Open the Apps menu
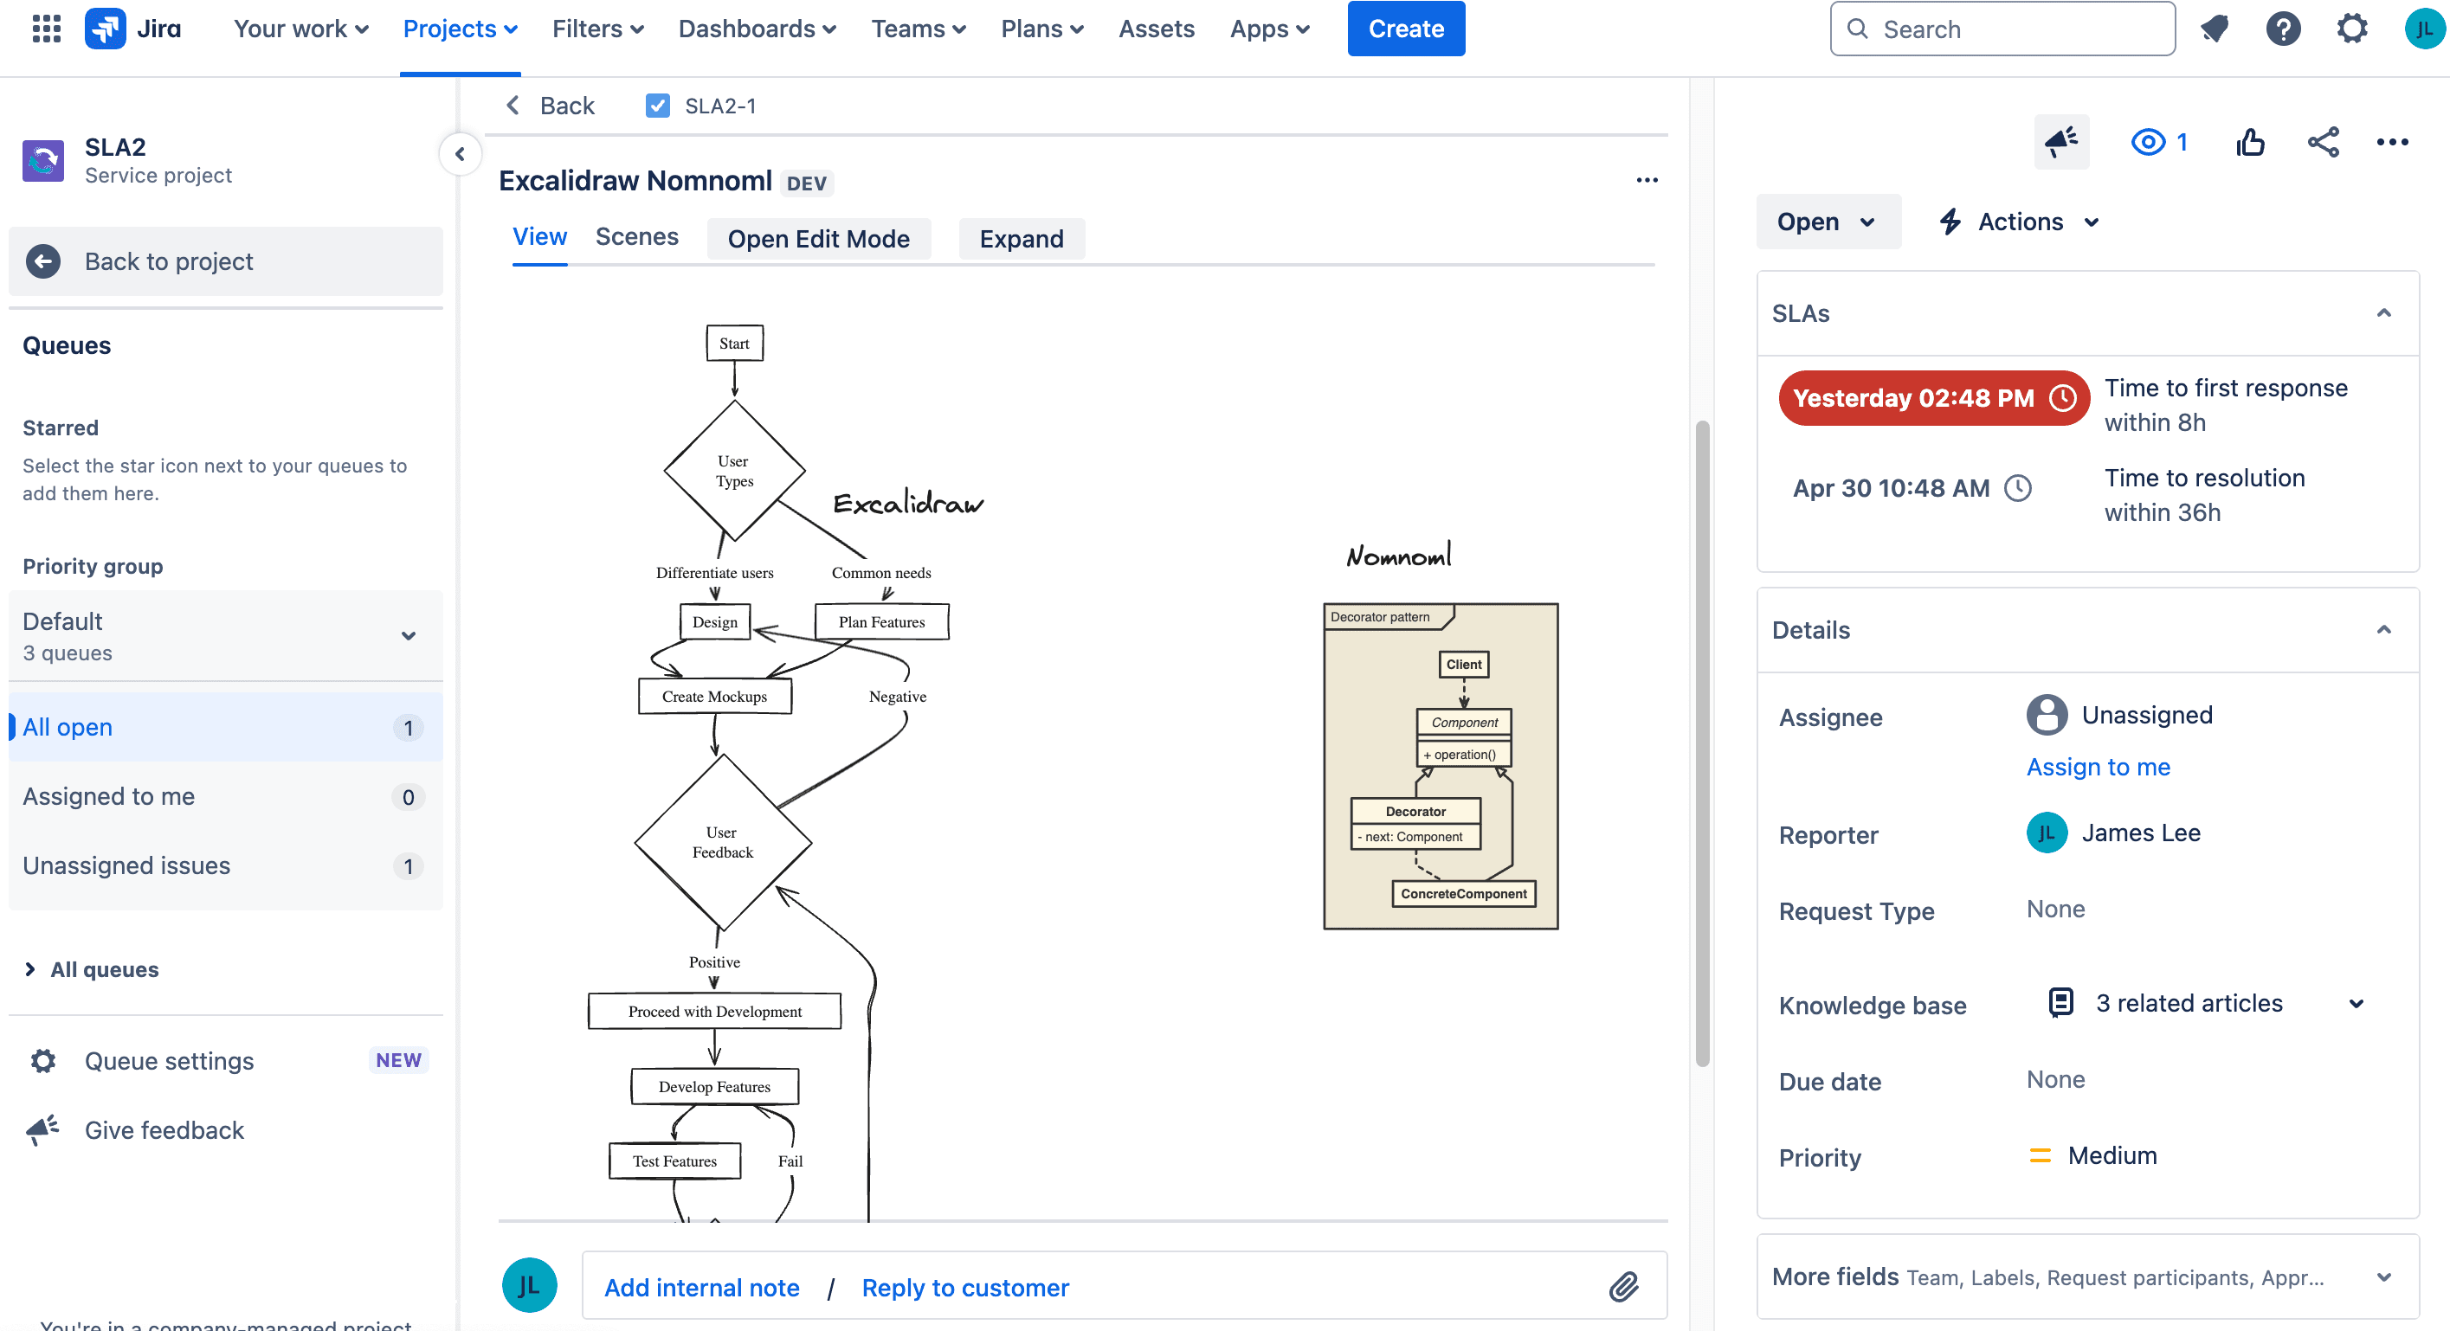 coord(1270,29)
